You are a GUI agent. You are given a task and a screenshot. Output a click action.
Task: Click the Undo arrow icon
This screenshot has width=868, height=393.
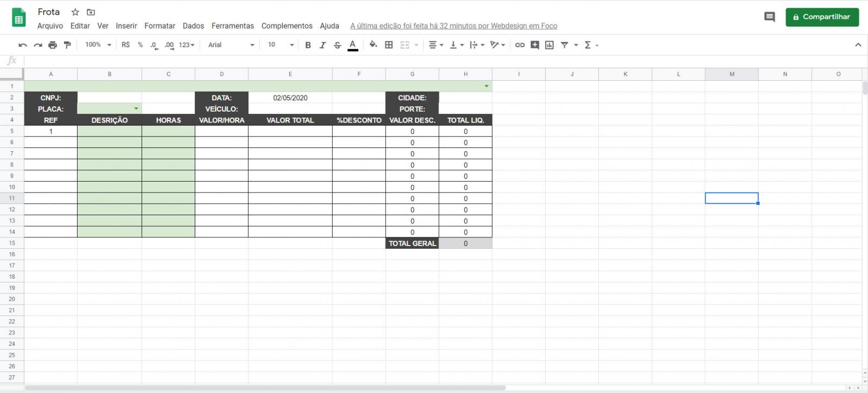(23, 45)
